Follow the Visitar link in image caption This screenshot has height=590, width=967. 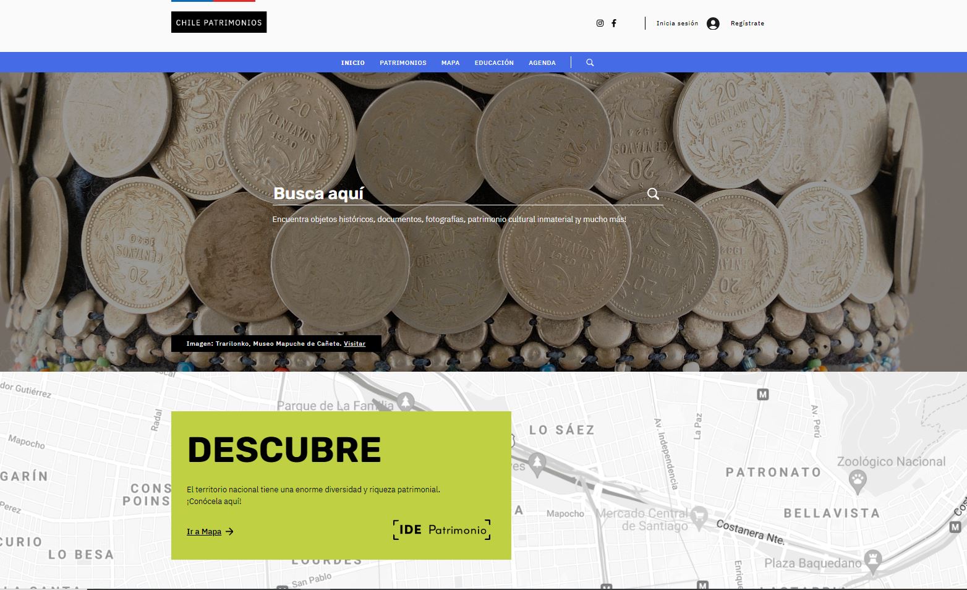(x=354, y=344)
